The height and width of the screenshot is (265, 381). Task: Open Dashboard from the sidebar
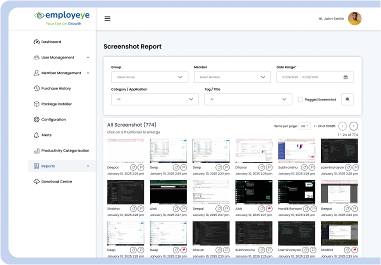[51, 42]
